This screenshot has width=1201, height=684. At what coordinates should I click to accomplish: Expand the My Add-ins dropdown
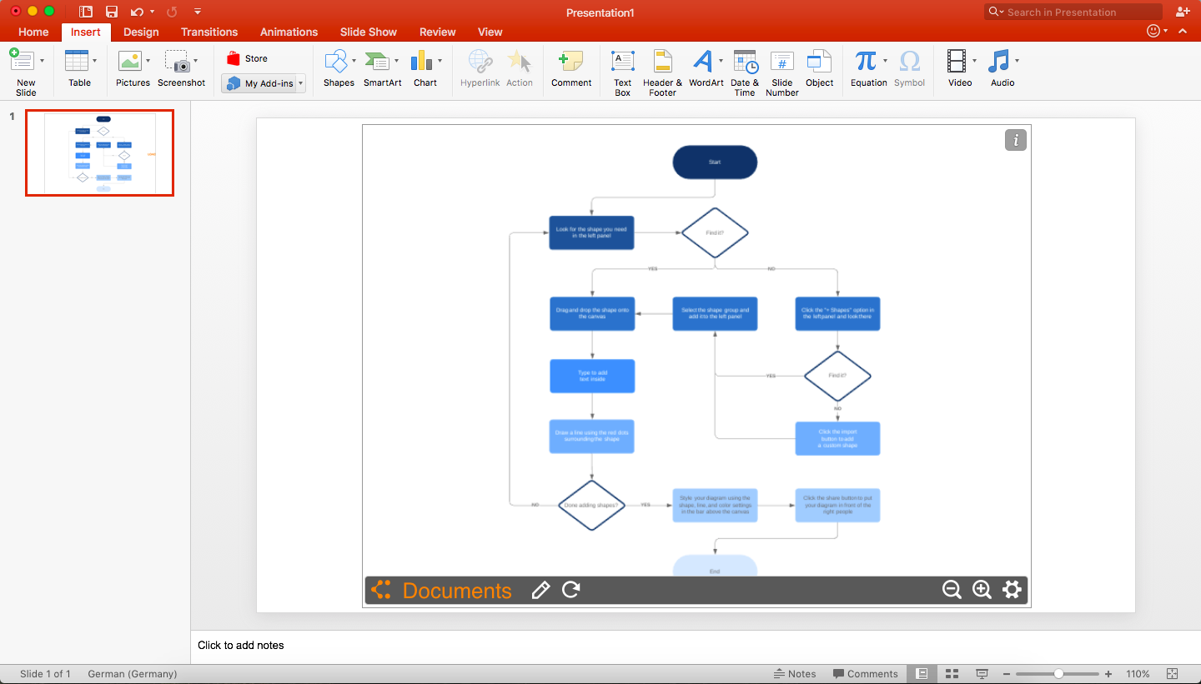[x=300, y=83]
